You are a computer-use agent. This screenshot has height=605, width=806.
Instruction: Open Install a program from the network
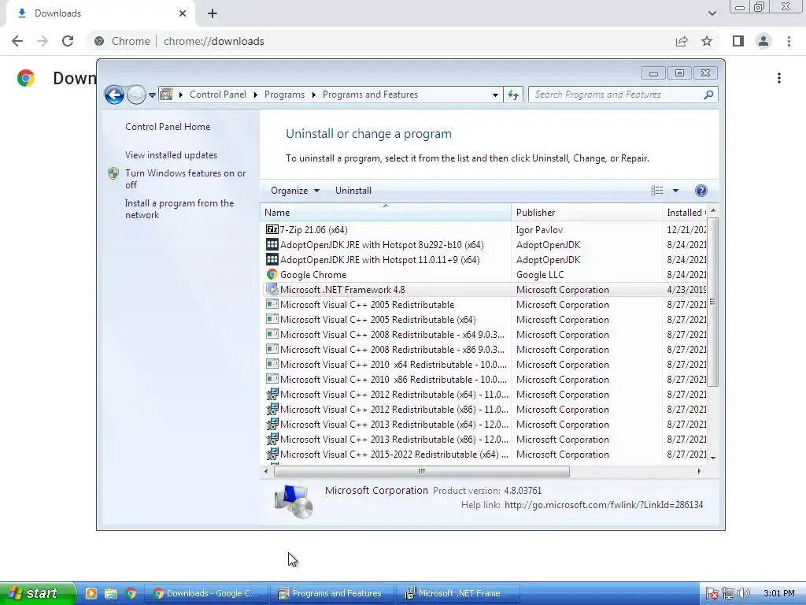coord(179,209)
